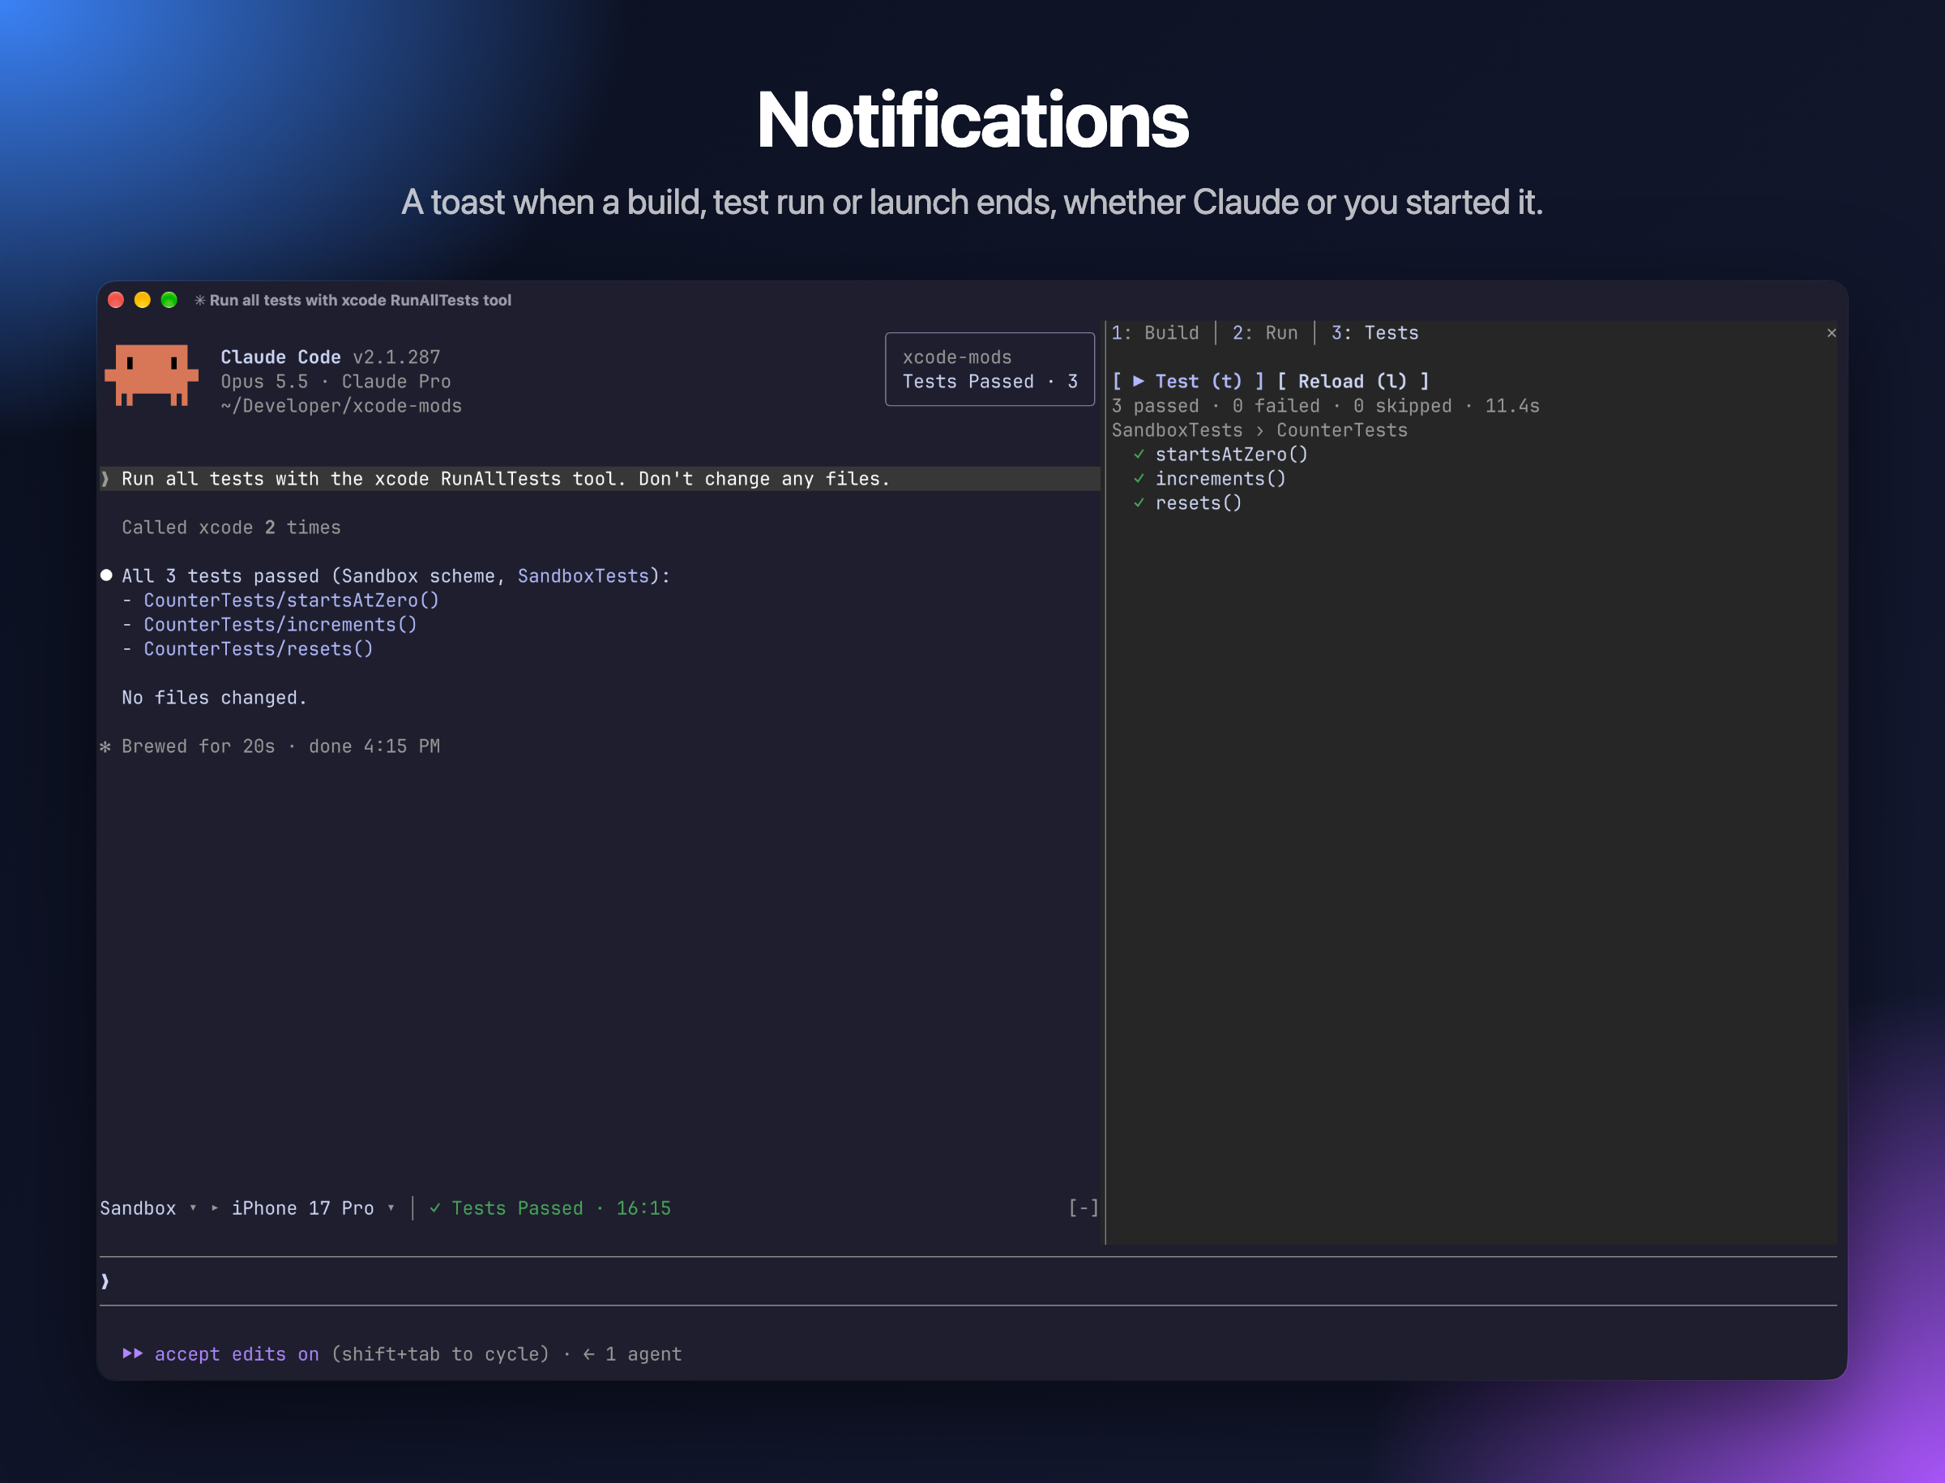
Task: Click the double-arrow accept edits icon
Action: pos(132,1353)
